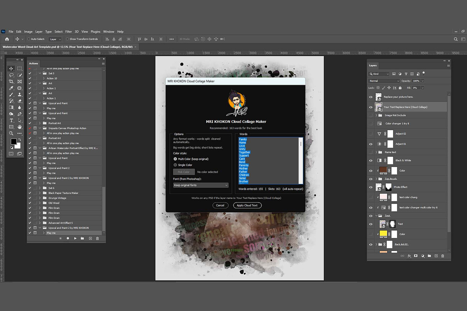The width and height of the screenshot is (467, 311).
Task: Click the Apply Cloud Text button
Action: 248,205
